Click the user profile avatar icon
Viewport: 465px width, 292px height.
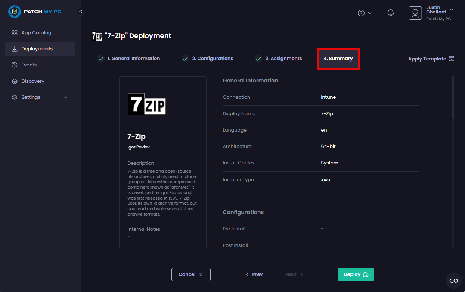click(415, 13)
